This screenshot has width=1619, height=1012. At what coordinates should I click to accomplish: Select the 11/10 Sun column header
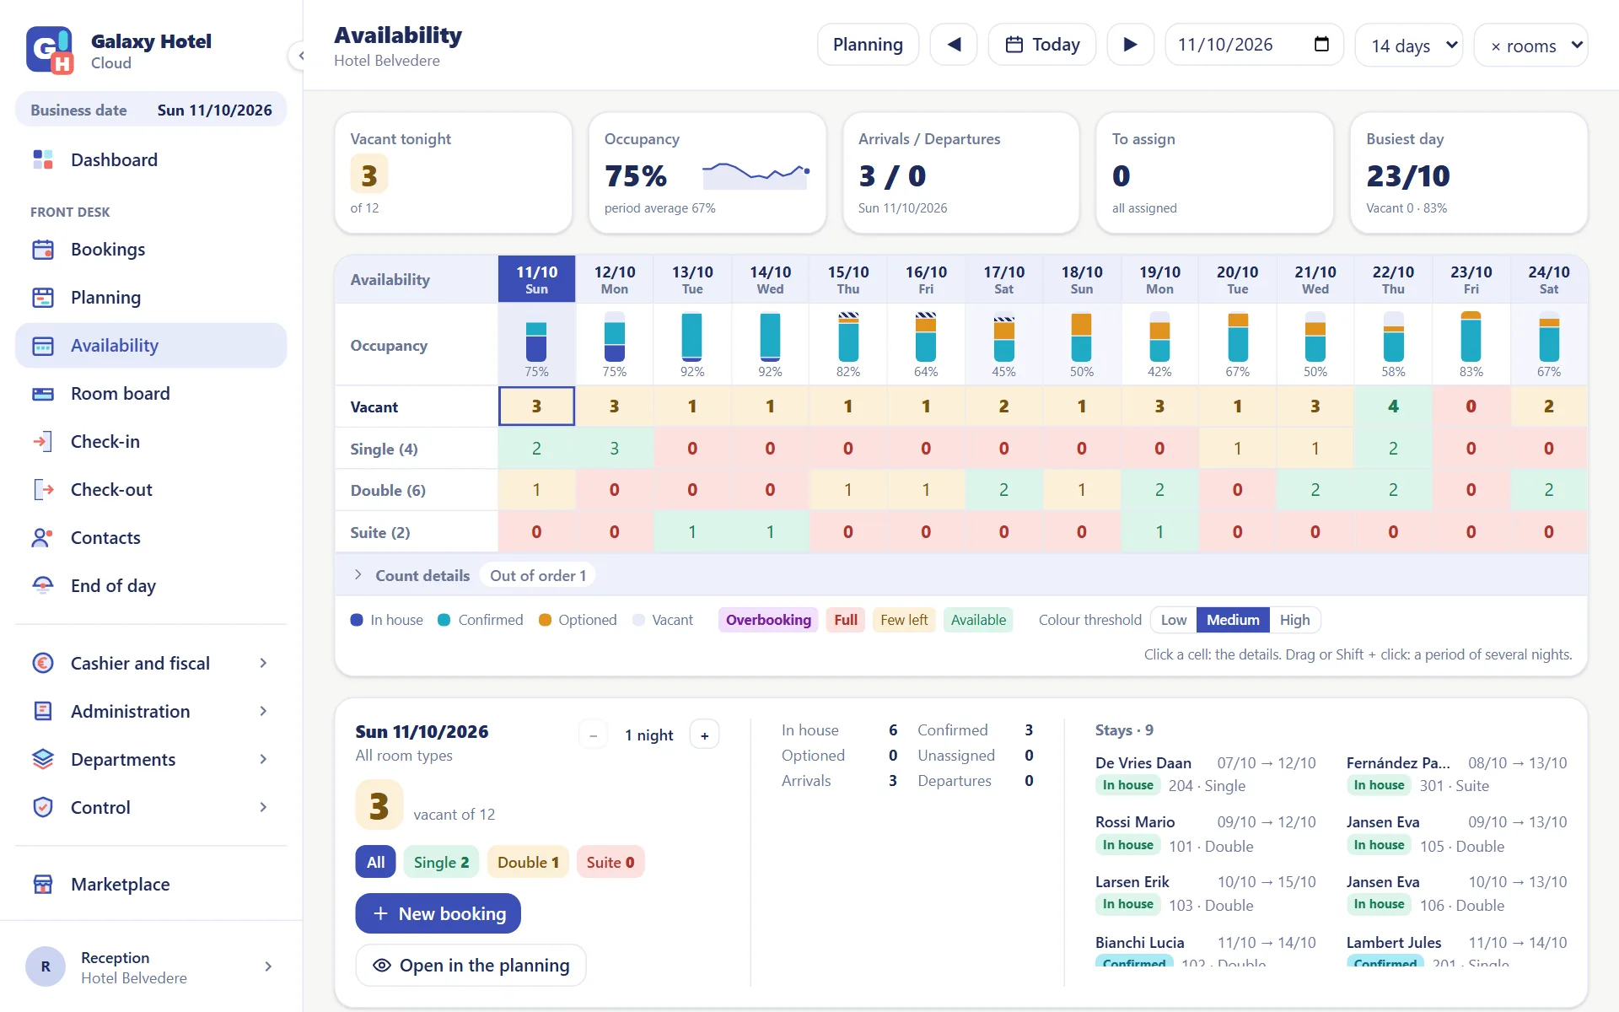click(x=536, y=279)
